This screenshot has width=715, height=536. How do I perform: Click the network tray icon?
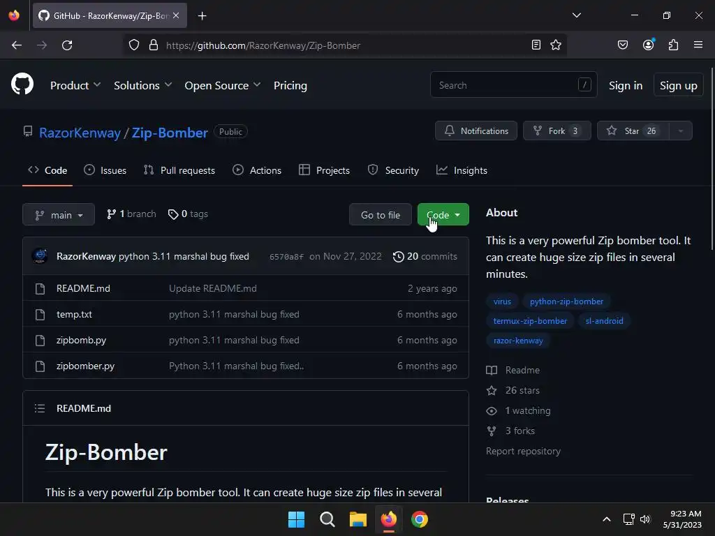tap(629, 519)
